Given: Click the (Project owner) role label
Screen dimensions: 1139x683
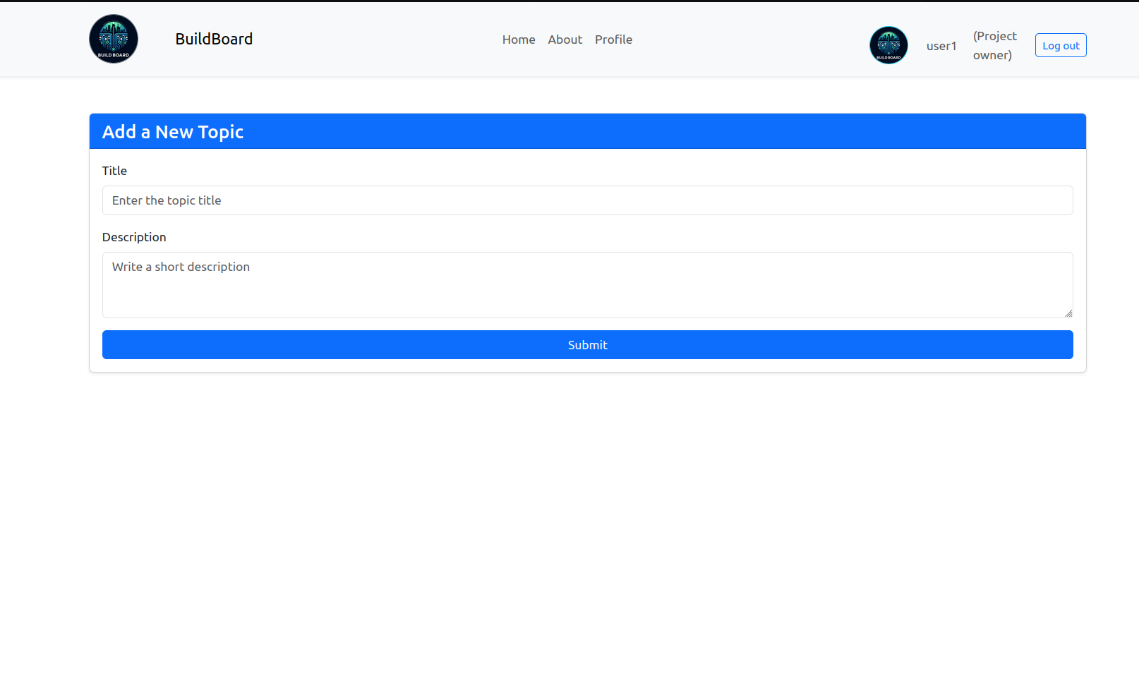Looking at the screenshot, I should (994, 45).
